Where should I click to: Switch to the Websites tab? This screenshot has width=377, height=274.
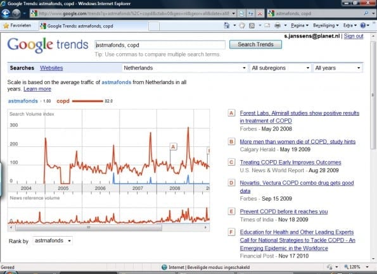(x=51, y=68)
